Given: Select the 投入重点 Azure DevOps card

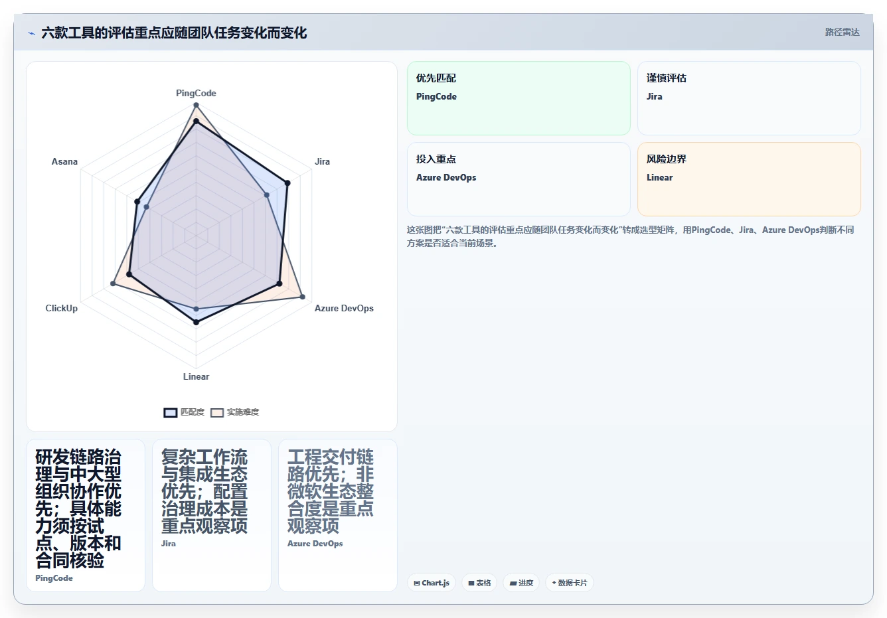Looking at the screenshot, I should coord(519,179).
